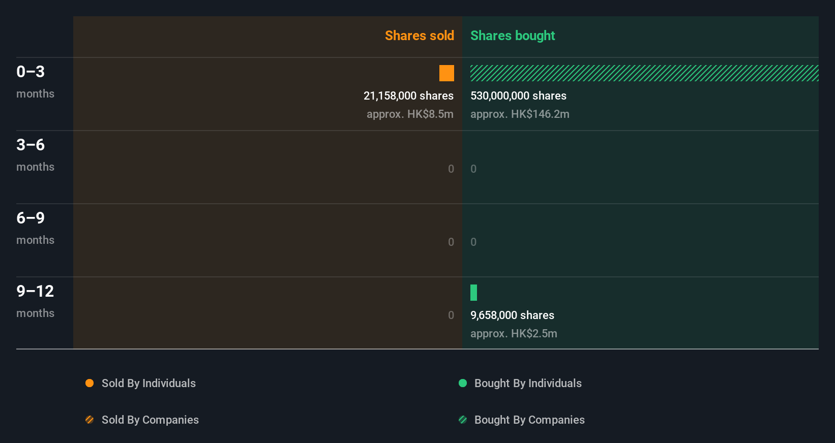The image size is (835, 443).
Task: Click the 0–3 months row label
Action: point(35,82)
